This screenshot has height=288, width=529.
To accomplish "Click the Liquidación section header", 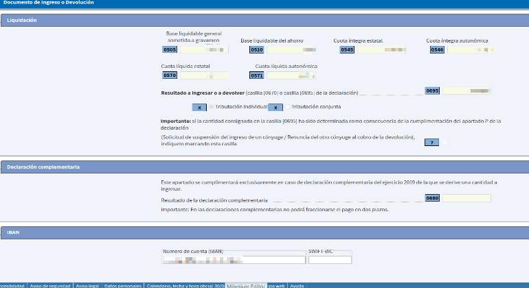I will pyautogui.click(x=264, y=20).
